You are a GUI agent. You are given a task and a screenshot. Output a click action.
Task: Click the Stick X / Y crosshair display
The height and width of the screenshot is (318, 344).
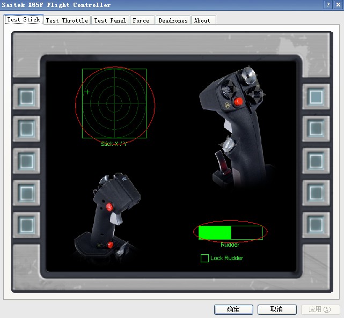(x=114, y=103)
